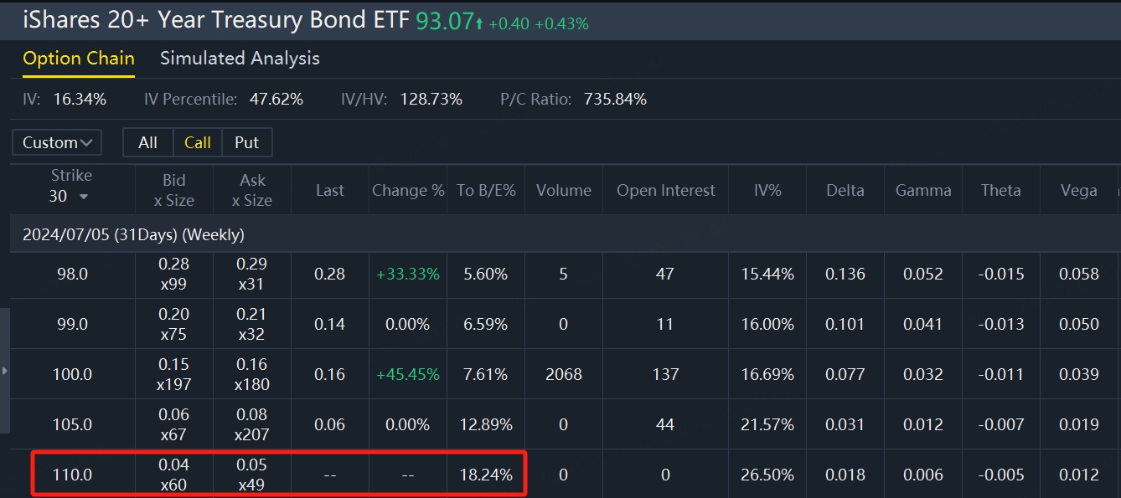Select the Option Chain tab
1121x498 pixels.
[x=79, y=59]
